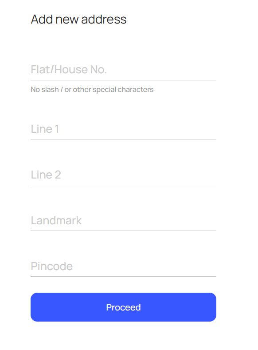Select the house number text box
The image size is (258, 350).
tap(123, 69)
